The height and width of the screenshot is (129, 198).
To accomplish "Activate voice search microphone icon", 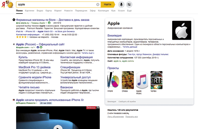I will [x=121, y=4].
